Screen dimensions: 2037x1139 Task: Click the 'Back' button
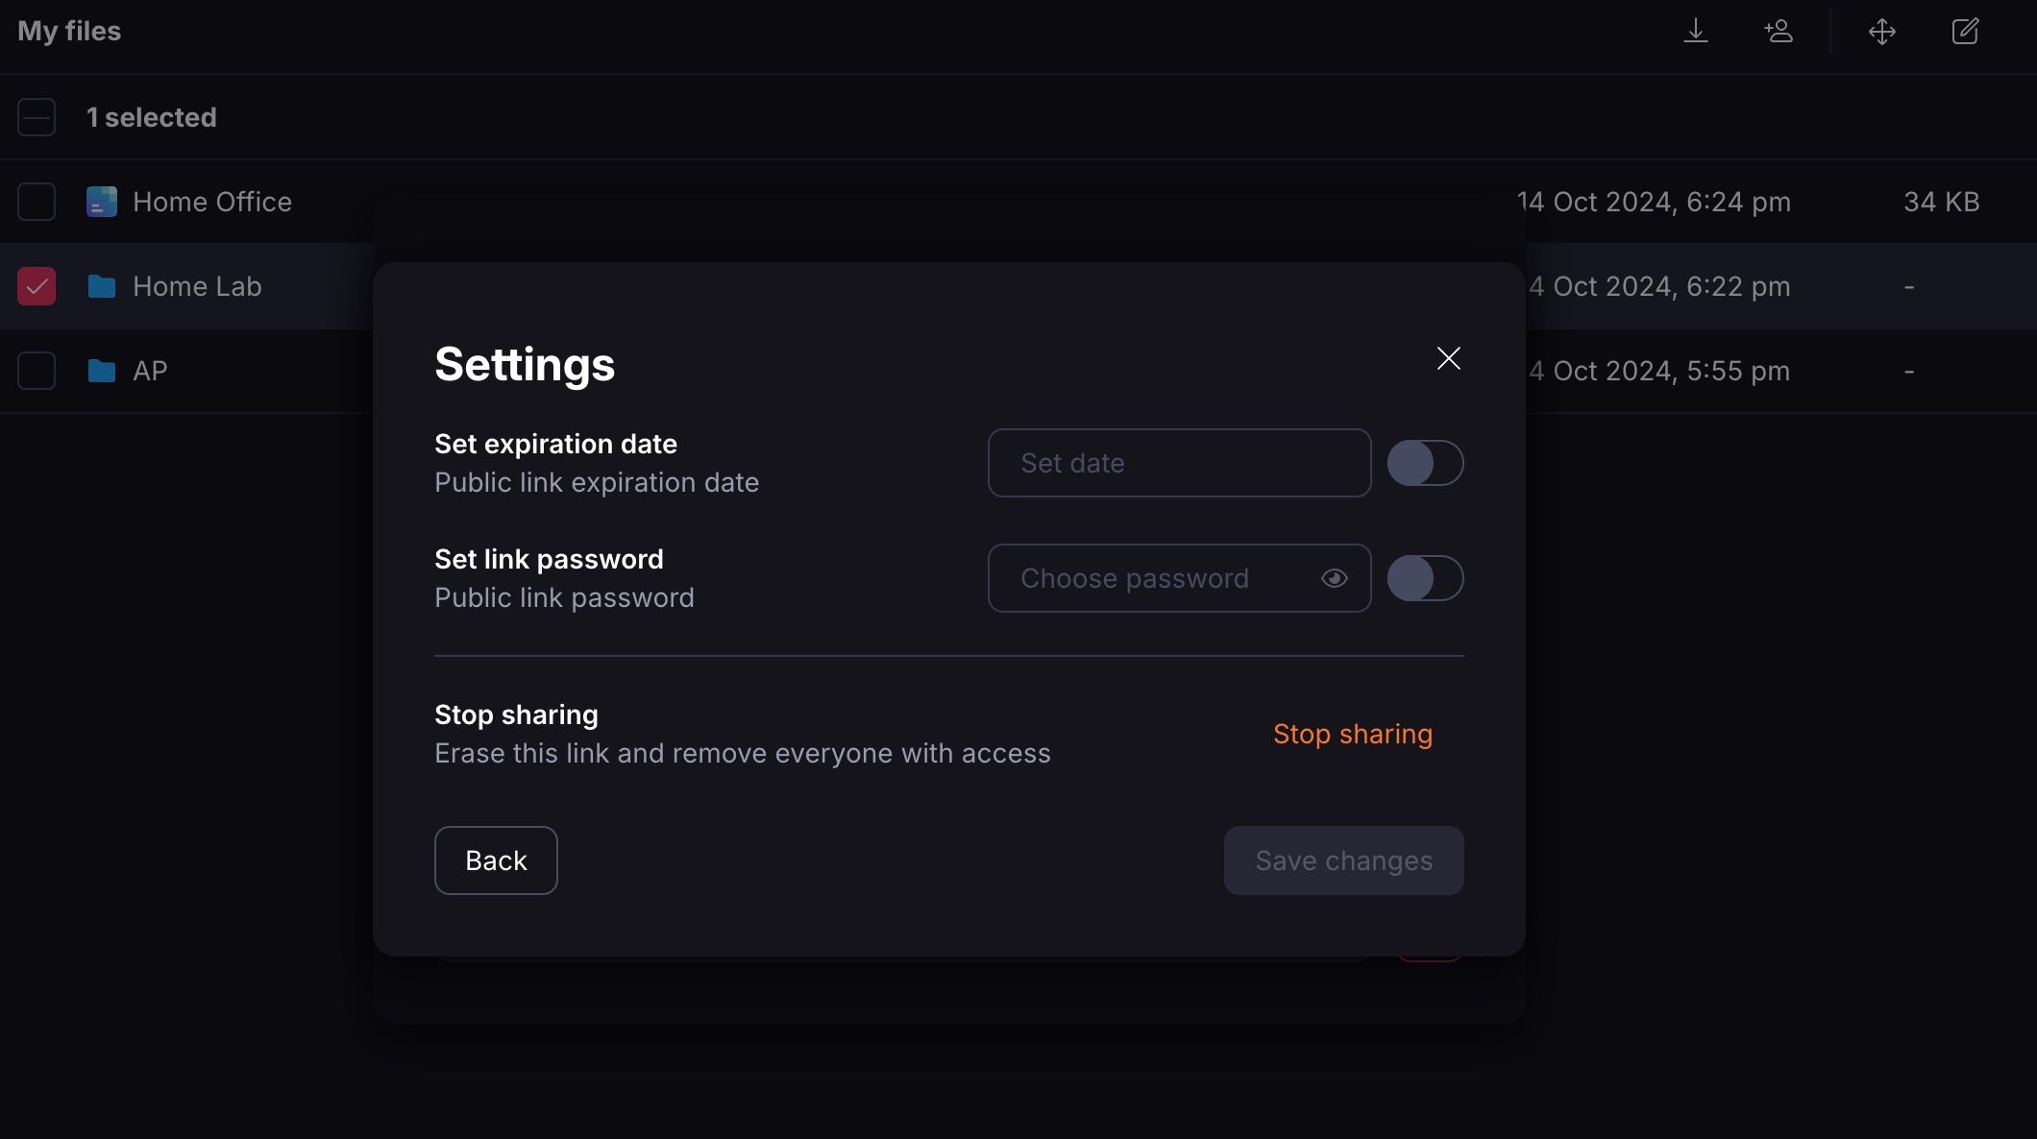click(x=495, y=860)
